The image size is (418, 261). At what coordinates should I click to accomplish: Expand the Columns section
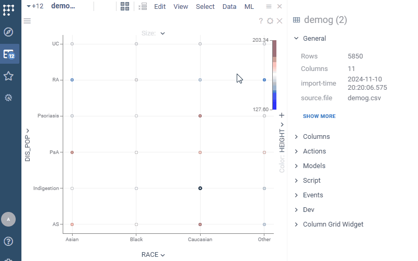(x=316, y=137)
